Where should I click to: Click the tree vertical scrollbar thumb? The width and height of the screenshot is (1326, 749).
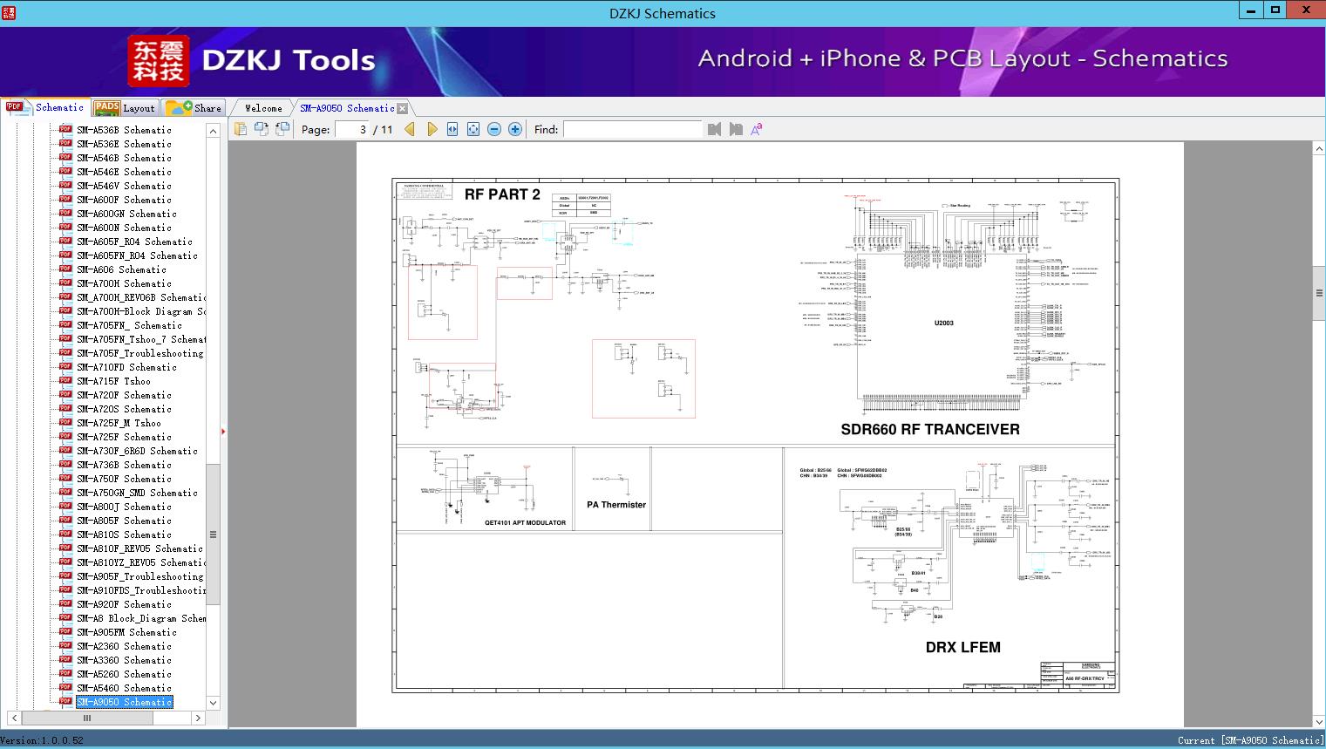(x=213, y=534)
